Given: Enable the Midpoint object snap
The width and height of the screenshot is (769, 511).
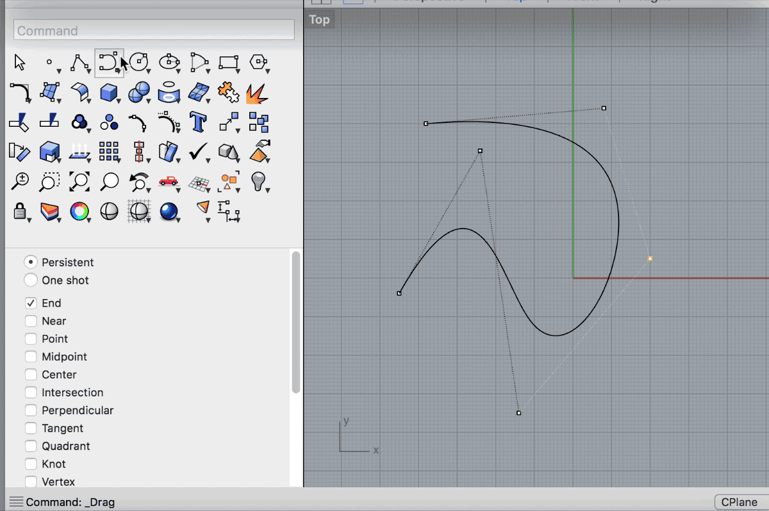Looking at the screenshot, I should coord(31,357).
